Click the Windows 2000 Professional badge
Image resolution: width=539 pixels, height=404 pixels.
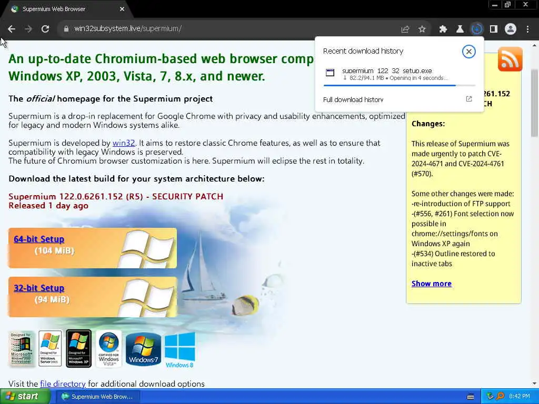(21, 348)
